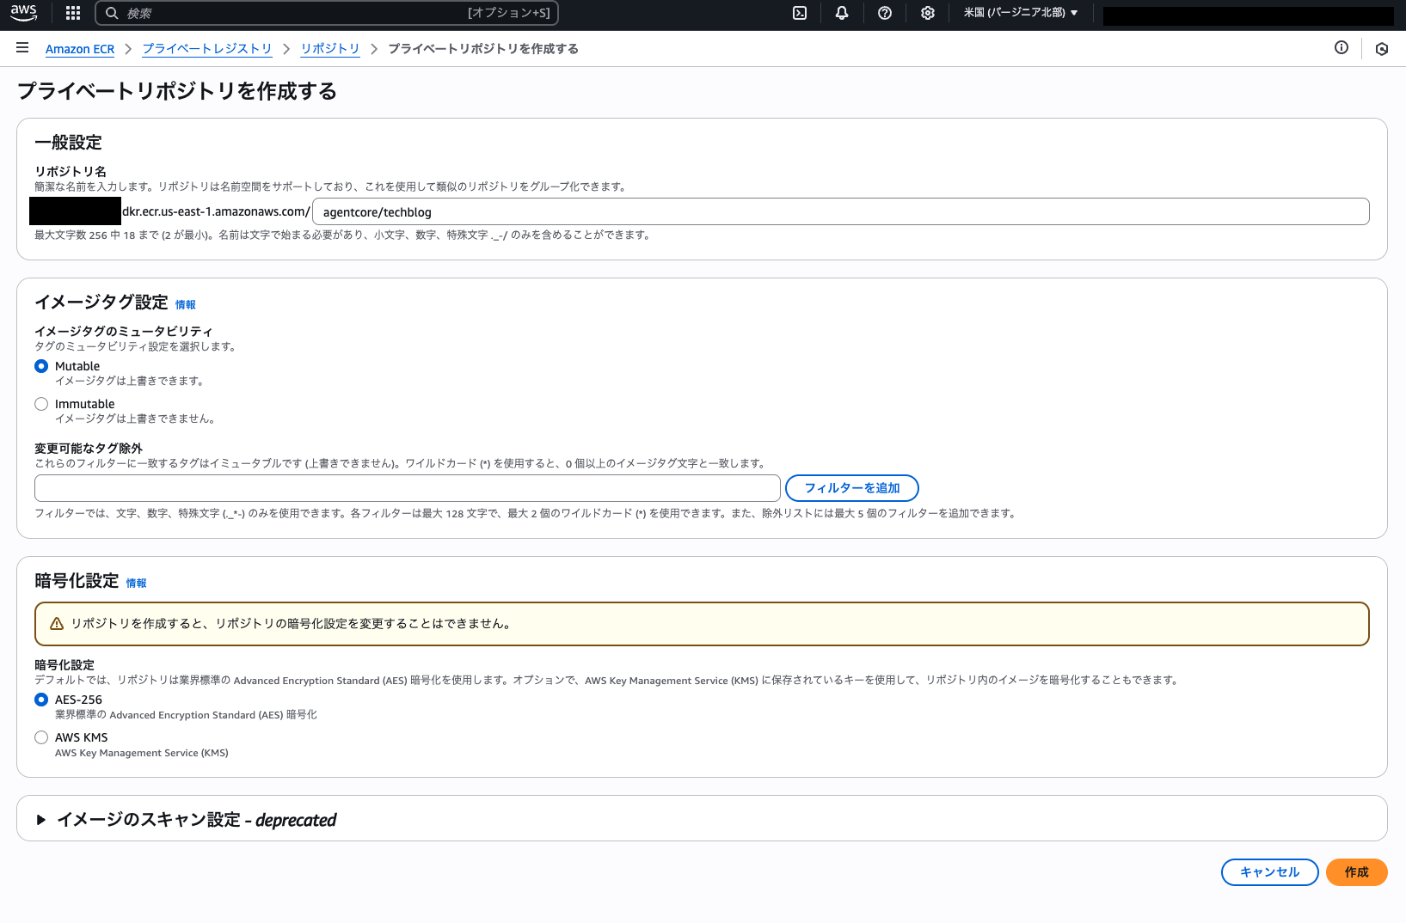Choose AWS KMS encryption
Viewport: 1406px width, 923px height.
[41, 737]
